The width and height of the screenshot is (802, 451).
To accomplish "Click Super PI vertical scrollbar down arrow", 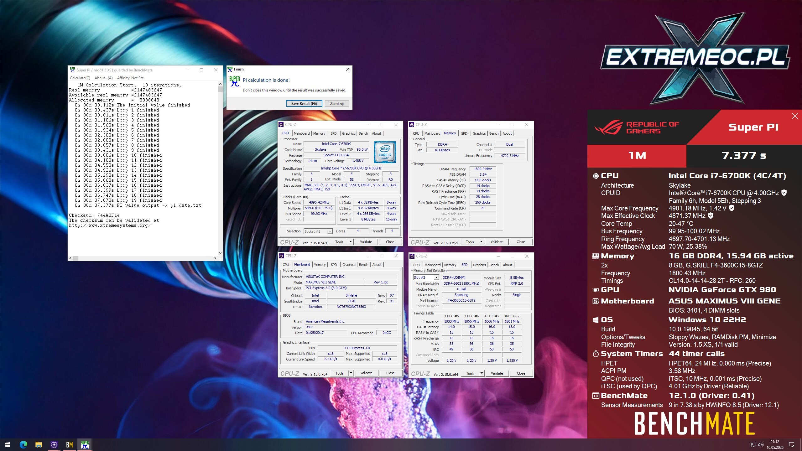I will click(x=220, y=253).
